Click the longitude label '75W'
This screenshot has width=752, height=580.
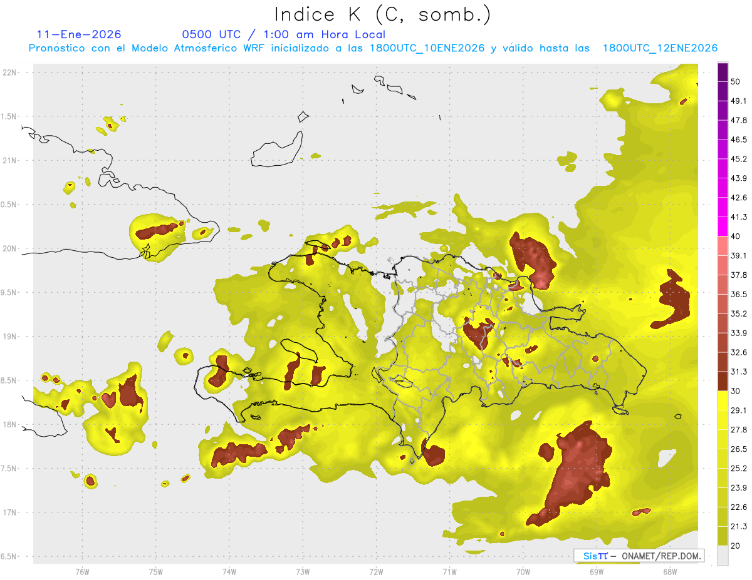[156, 571]
